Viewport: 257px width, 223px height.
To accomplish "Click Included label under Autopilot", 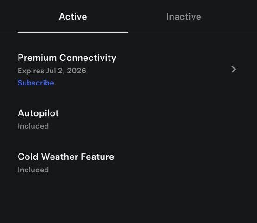I will point(33,126).
